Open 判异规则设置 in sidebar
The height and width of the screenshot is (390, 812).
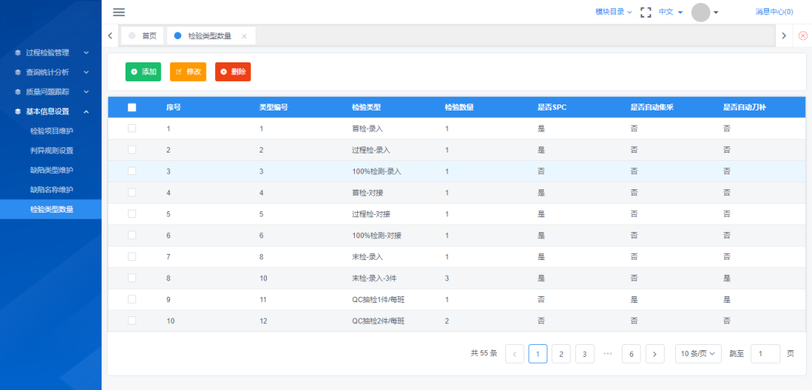[x=51, y=150]
